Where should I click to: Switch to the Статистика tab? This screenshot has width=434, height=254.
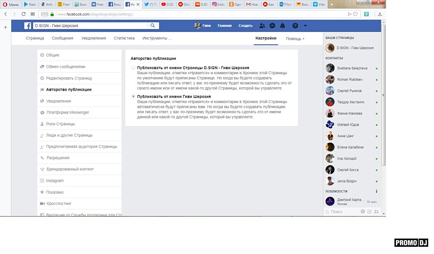tap(124, 38)
